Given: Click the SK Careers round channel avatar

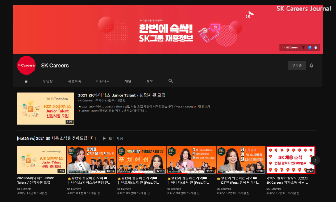Looking at the screenshot, I should pos(26,65).
